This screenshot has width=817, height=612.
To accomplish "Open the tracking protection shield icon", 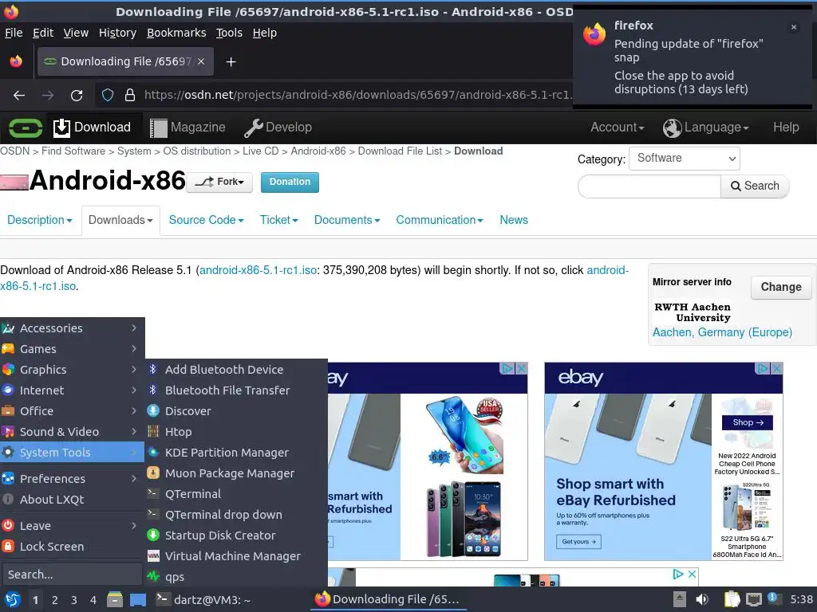I will point(108,96).
